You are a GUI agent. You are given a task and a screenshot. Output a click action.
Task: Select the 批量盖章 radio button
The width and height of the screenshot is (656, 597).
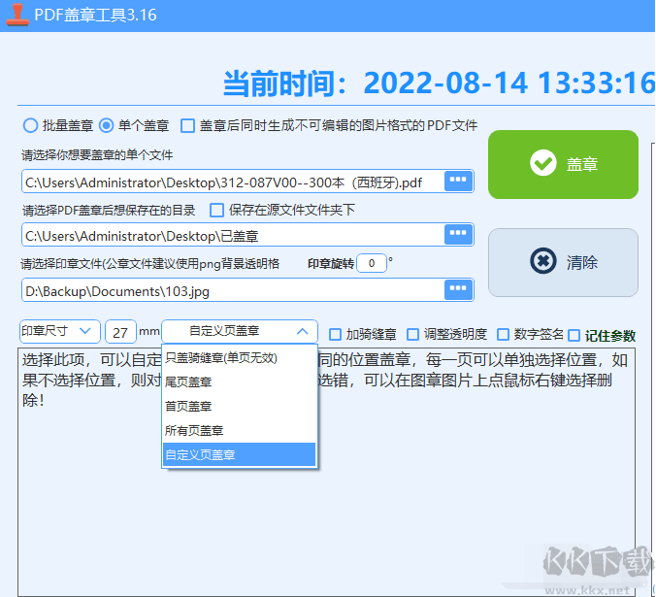point(30,125)
